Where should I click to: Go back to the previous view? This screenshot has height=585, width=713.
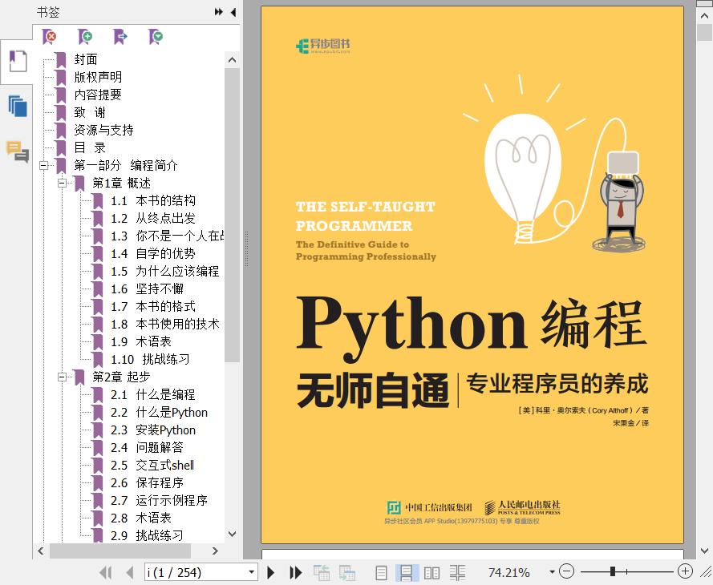(x=322, y=573)
